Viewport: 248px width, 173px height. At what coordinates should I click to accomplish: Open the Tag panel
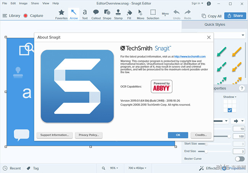(x=33, y=168)
